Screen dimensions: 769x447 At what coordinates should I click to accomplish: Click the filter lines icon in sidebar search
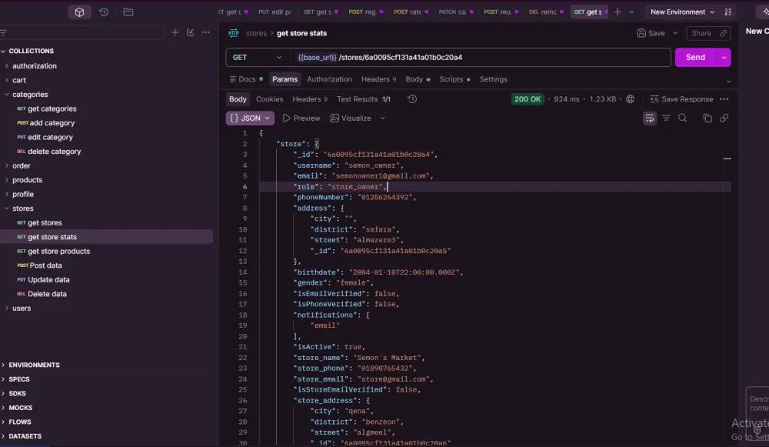(x=3, y=33)
